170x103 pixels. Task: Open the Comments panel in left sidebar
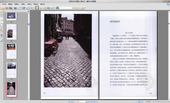(x=2, y=30)
